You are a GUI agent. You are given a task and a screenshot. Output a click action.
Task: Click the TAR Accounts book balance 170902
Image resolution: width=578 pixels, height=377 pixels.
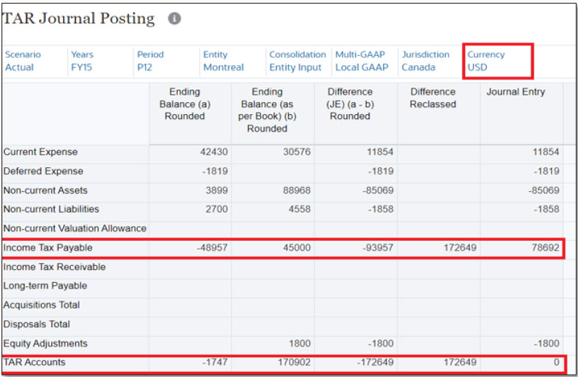tap(273, 362)
